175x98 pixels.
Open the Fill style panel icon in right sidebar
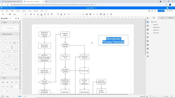click(x=148, y=22)
